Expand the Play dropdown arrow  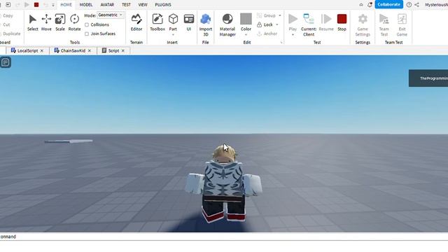click(x=293, y=35)
